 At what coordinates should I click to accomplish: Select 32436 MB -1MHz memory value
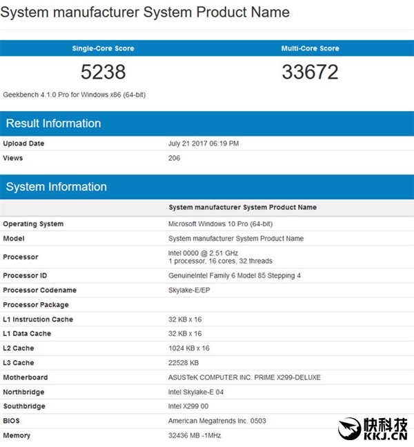pos(195,435)
